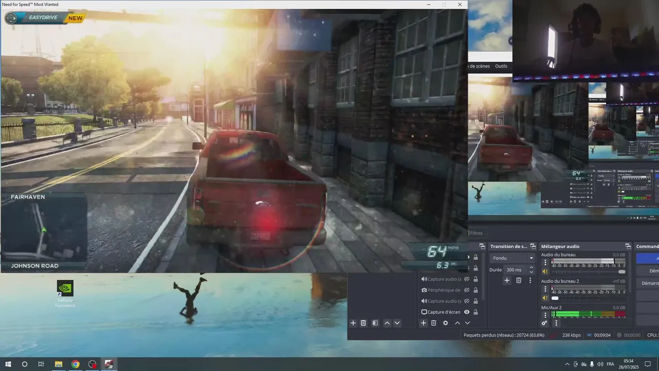Select the Périphérique de source row
Image resolution: width=659 pixels, height=371 pixels.
point(450,290)
